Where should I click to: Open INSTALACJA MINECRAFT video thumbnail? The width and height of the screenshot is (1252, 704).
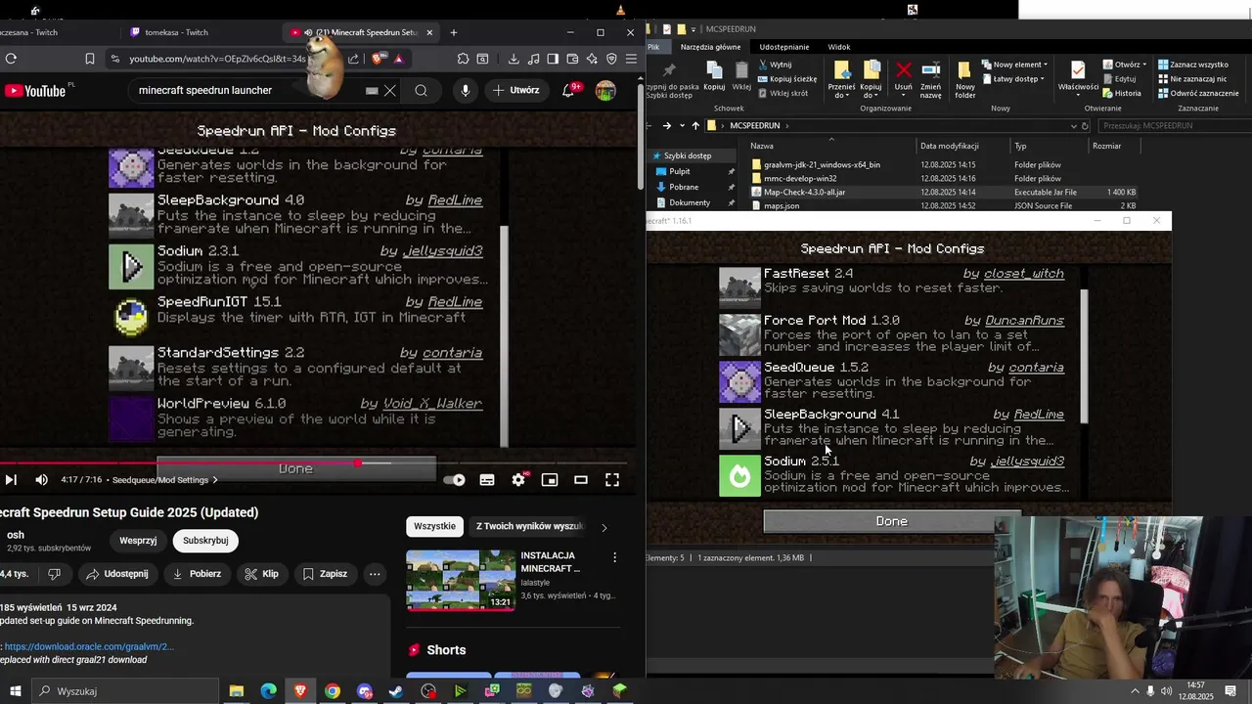(460, 580)
